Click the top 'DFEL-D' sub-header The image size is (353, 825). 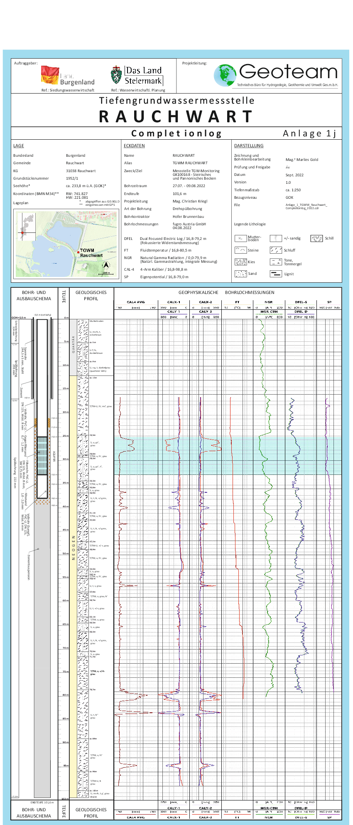pos(301,311)
